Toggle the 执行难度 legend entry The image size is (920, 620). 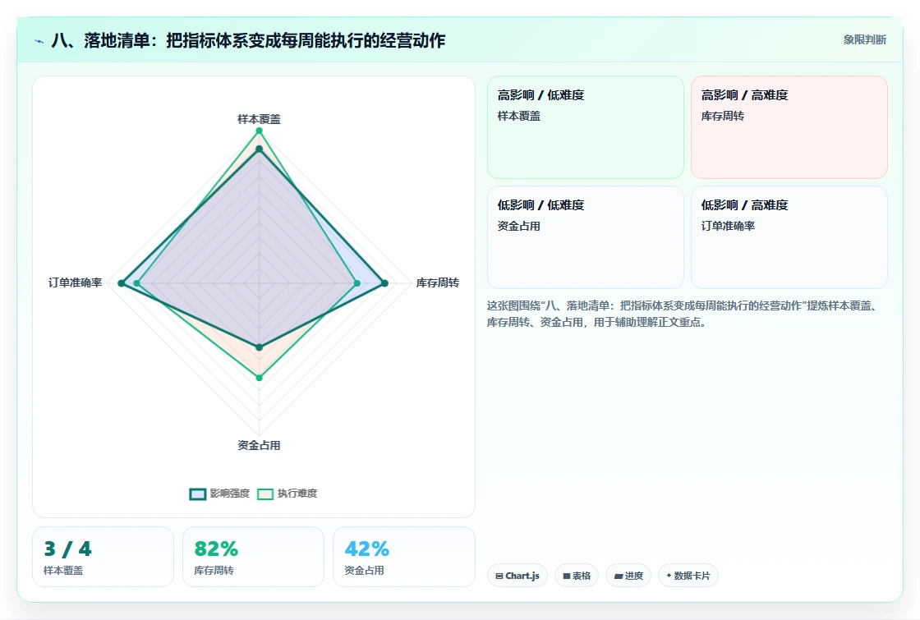click(287, 494)
